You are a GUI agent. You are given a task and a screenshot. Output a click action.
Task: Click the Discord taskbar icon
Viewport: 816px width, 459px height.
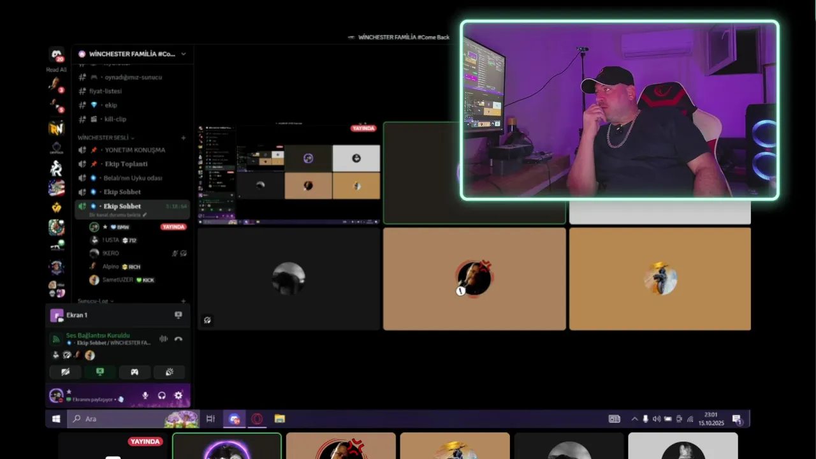coord(235,419)
